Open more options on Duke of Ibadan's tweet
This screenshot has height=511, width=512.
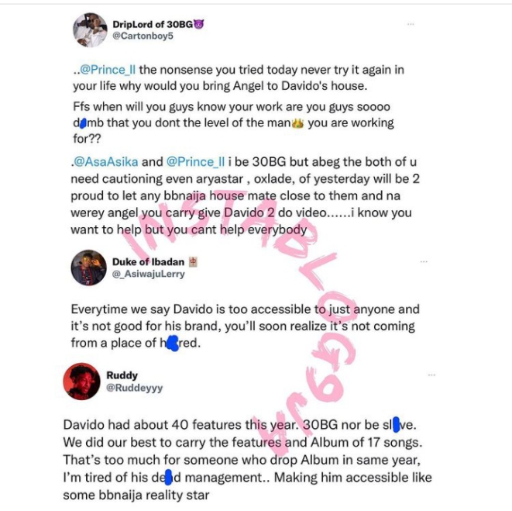(x=424, y=261)
